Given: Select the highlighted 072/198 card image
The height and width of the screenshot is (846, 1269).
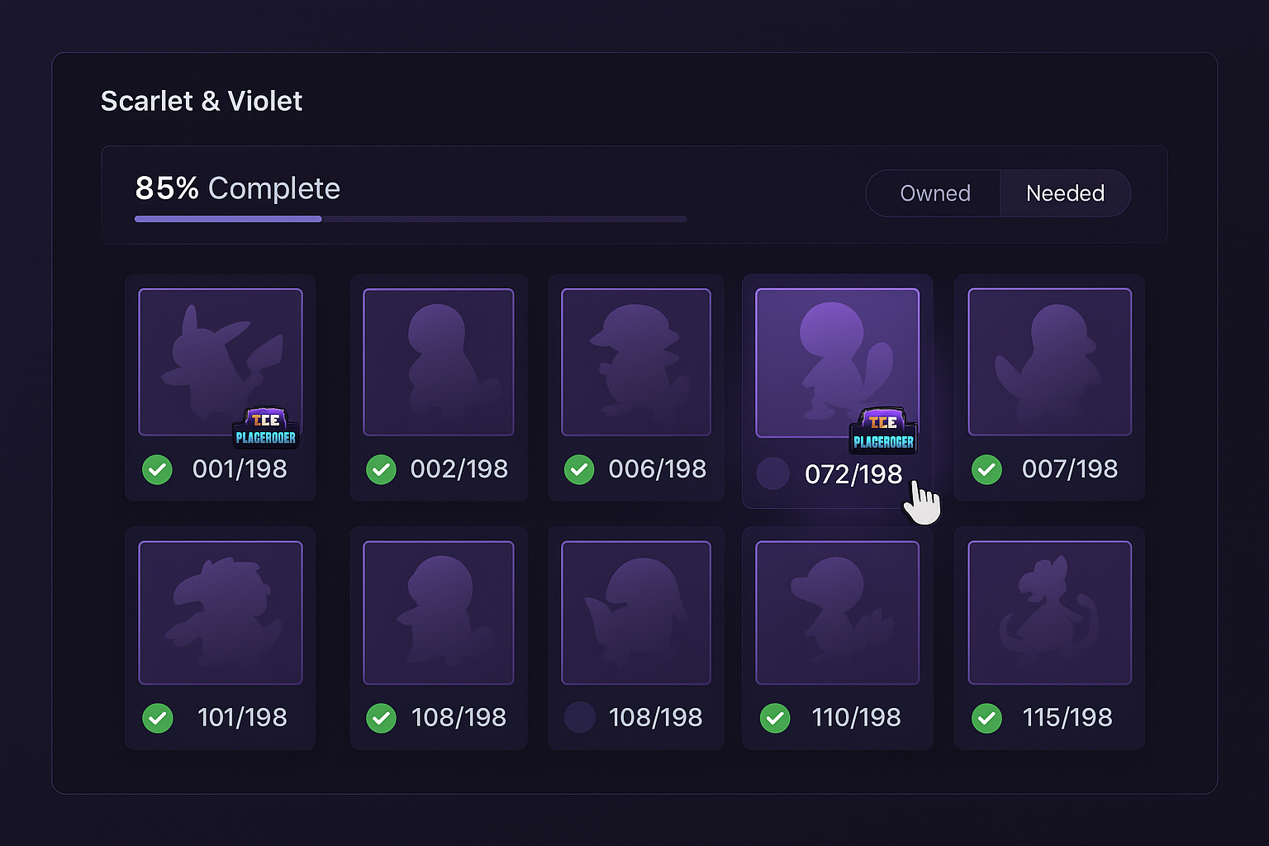Looking at the screenshot, I should [x=836, y=361].
